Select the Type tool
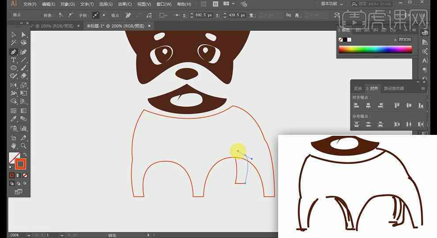Image resolution: width=437 pixels, height=238 pixels. (x=13, y=60)
